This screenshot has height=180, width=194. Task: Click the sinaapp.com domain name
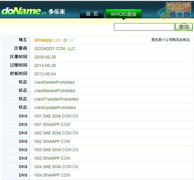click(47, 40)
